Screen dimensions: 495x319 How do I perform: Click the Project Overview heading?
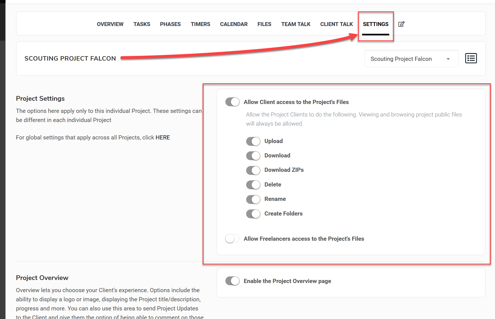pos(42,278)
